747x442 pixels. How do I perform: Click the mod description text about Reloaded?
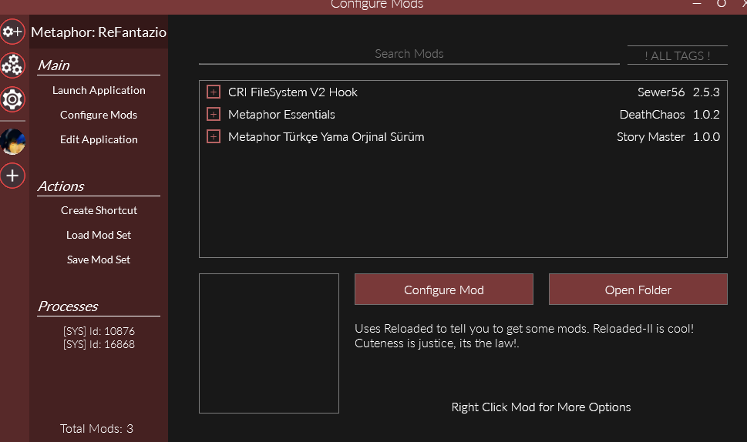524,336
